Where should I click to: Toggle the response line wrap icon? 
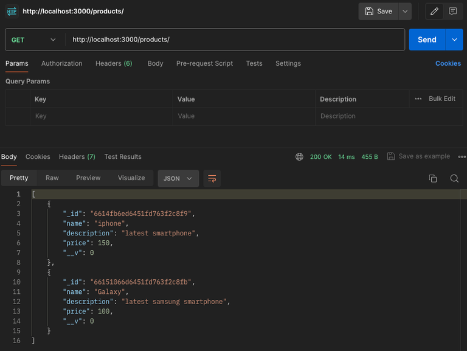point(212,178)
